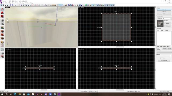Click the Replace texture button

point(167,26)
